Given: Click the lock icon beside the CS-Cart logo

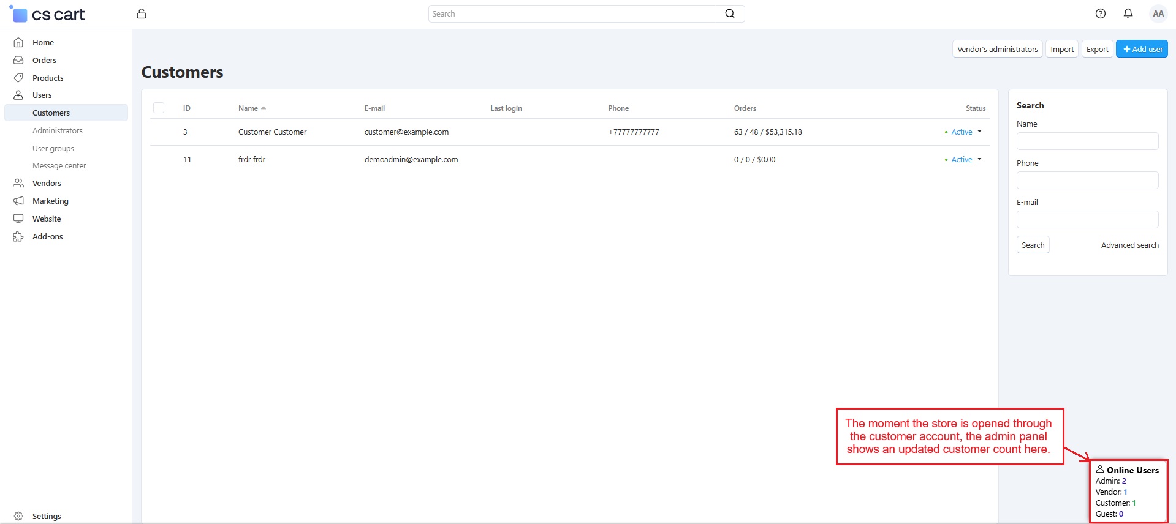Looking at the screenshot, I should pos(142,14).
